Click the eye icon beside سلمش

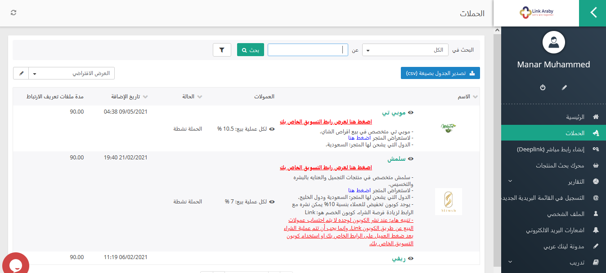click(x=410, y=159)
